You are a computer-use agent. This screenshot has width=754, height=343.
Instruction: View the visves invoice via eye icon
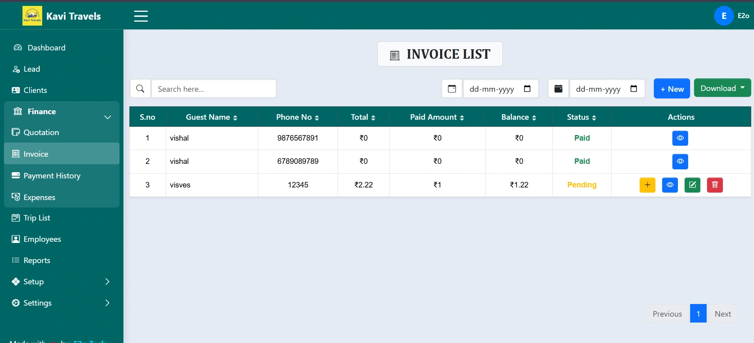[x=670, y=185]
